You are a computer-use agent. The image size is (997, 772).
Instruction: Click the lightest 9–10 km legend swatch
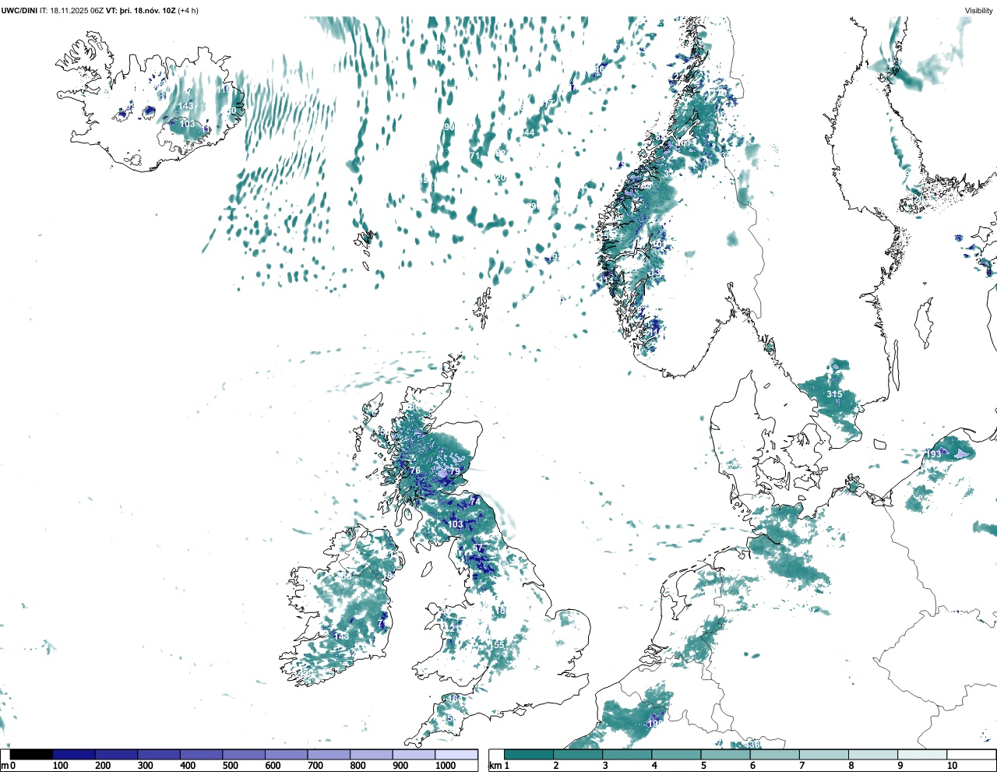[922, 755]
